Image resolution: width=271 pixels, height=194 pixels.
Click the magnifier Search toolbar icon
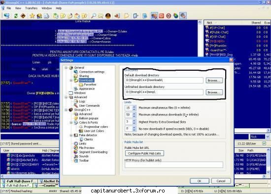coord(93,16)
